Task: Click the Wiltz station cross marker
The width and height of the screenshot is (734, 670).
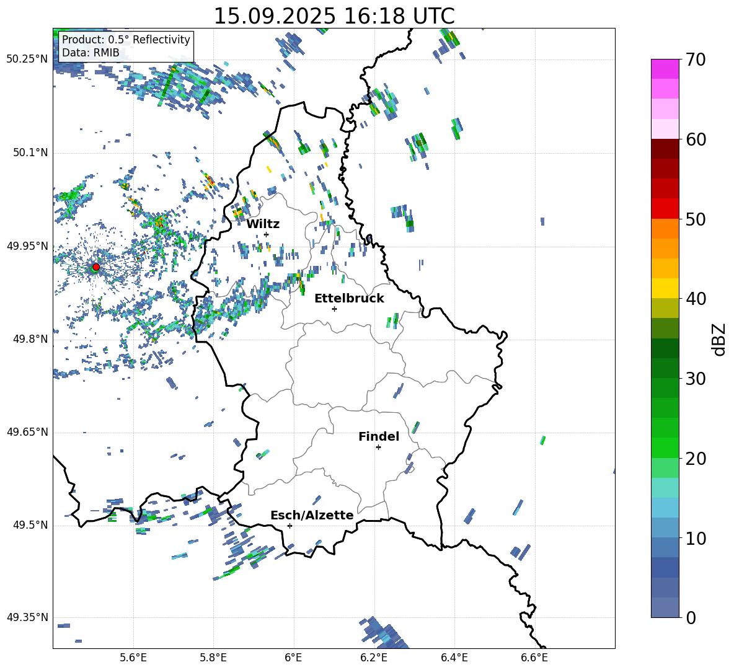Action: click(x=267, y=234)
